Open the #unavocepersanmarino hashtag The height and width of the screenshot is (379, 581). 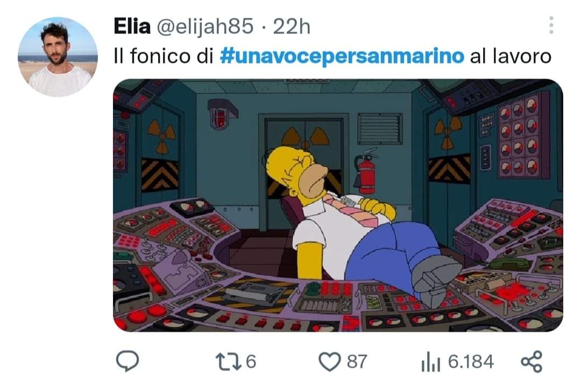[342, 56]
